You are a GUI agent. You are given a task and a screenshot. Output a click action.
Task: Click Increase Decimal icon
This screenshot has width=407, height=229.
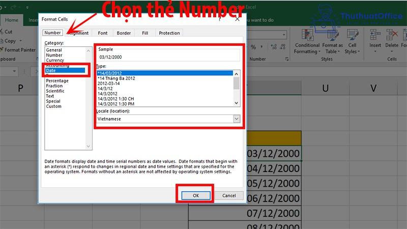pos(274,47)
